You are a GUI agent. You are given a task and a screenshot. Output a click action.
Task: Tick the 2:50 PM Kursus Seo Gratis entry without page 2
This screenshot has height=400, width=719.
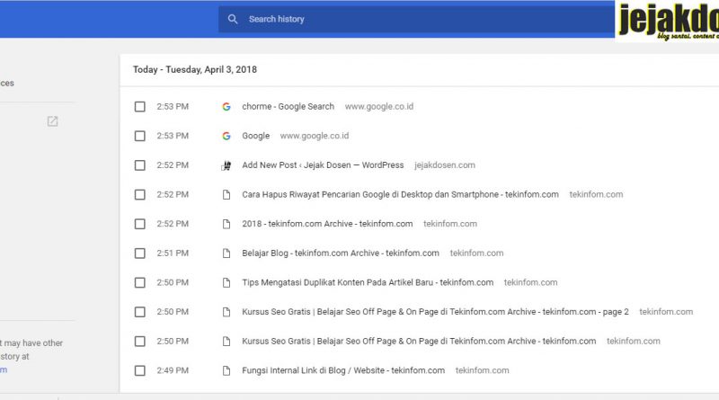[140, 342]
